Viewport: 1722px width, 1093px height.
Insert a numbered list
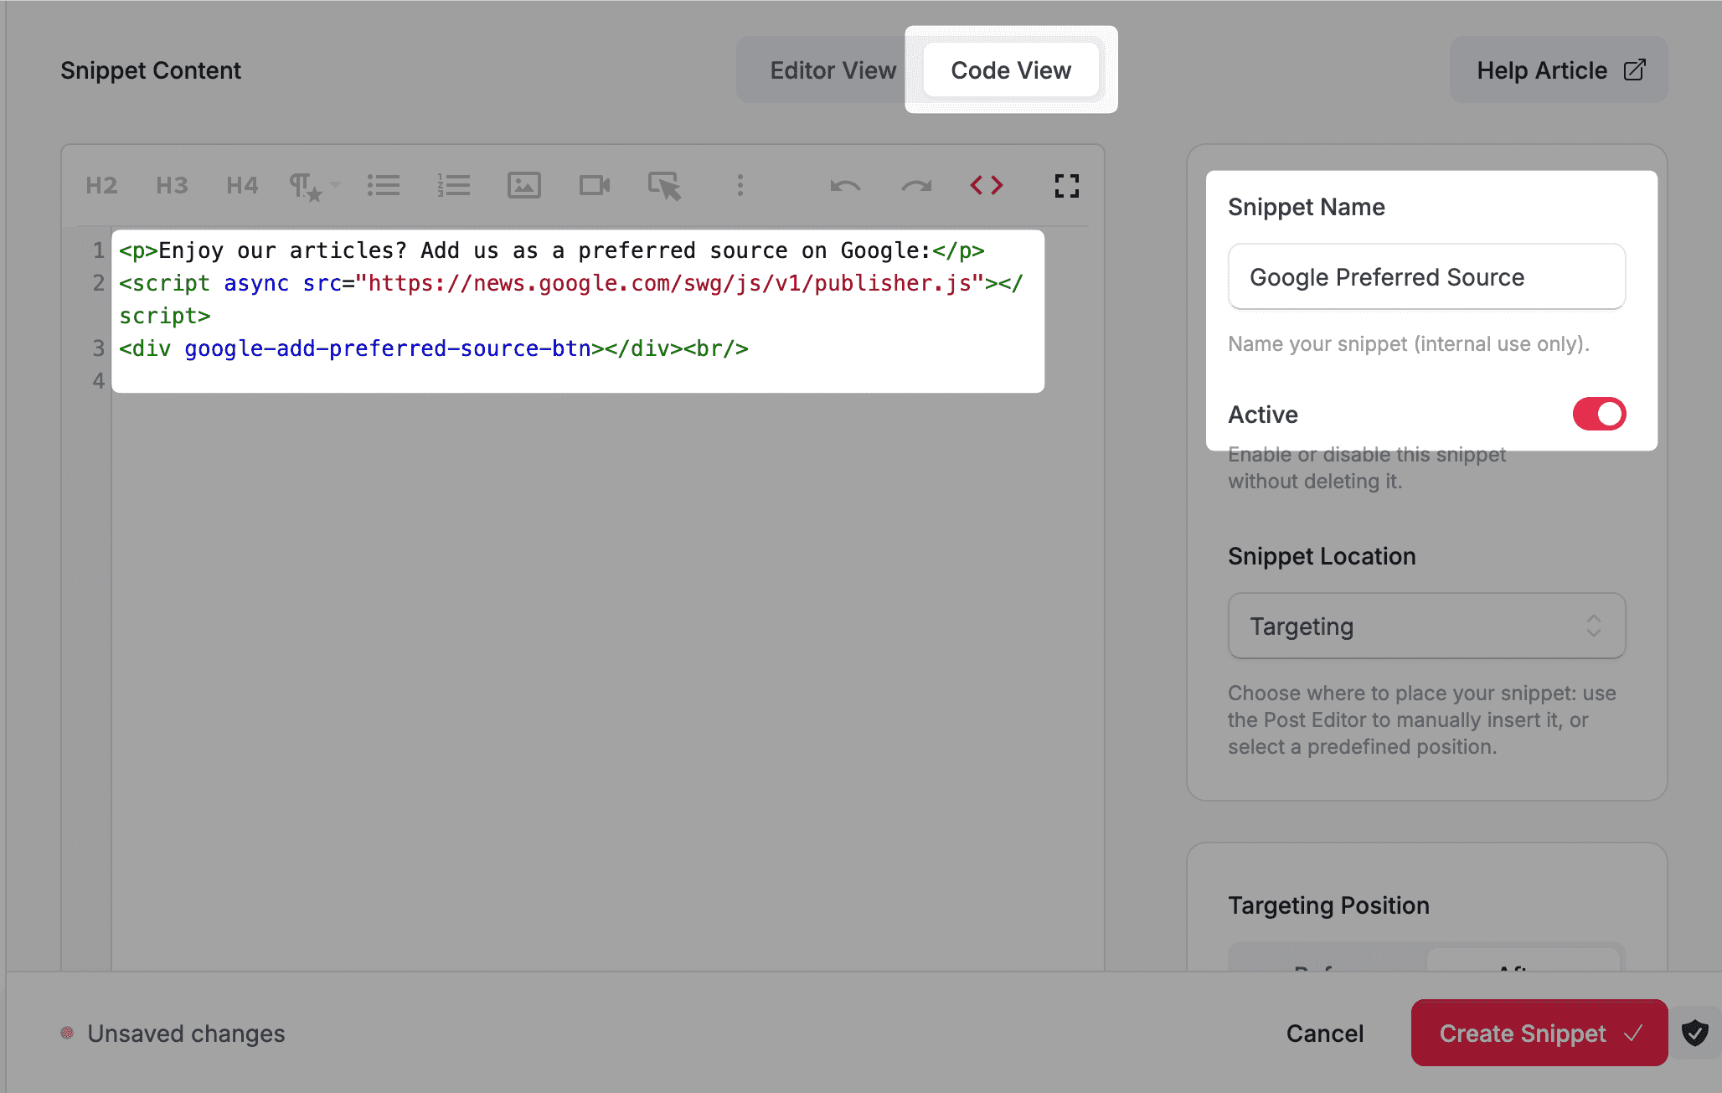click(x=453, y=185)
